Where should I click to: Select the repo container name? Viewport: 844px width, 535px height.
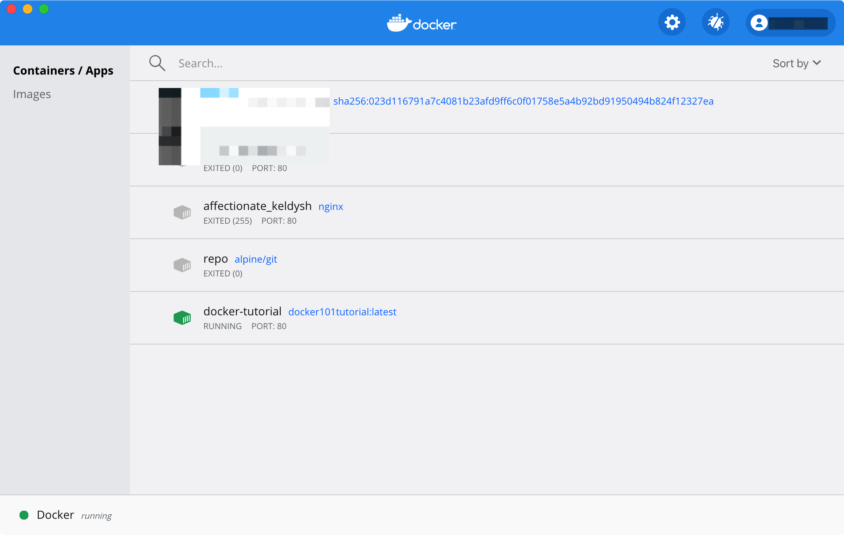tap(215, 259)
